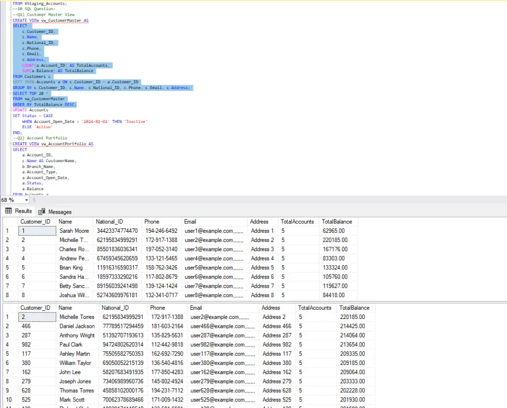Viewport: 507px width, 408px height.
Task: Select the 'Joshua Wil...' name cell
Action: (75, 295)
